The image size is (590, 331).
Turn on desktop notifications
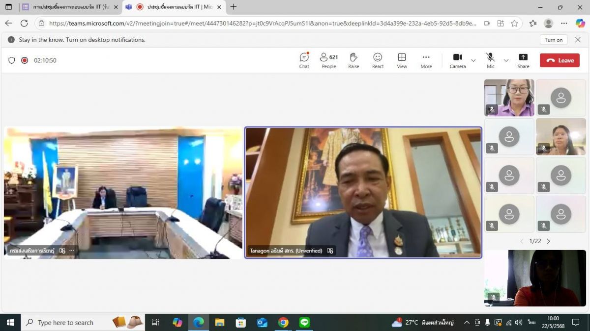(x=553, y=40)
